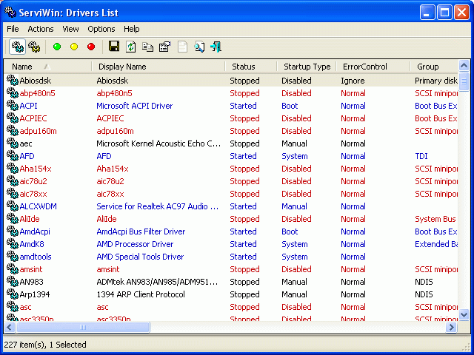Select the gear icon beside abp480n5
The height and width of the screenshot is (355, 474).
[x=13, y=93]
